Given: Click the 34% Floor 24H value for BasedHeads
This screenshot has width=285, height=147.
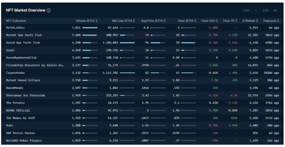Looking at the screenshot, I should pos(215,88).
